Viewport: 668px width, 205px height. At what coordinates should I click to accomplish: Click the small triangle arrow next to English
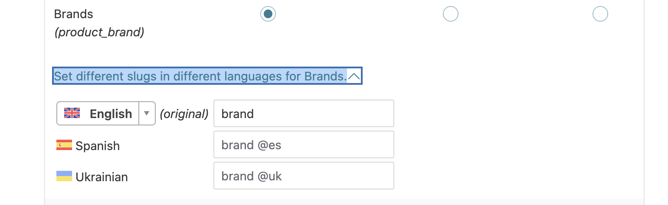pyautogui.click(x=147, y=113)
